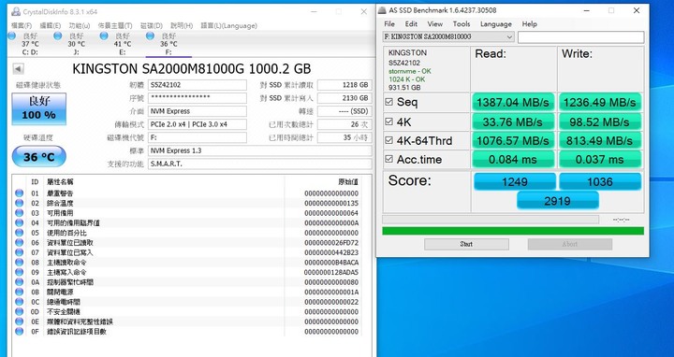
Task: Click the transfer mode PCIe 2.0 x4 field
Action: coord(198,124)
